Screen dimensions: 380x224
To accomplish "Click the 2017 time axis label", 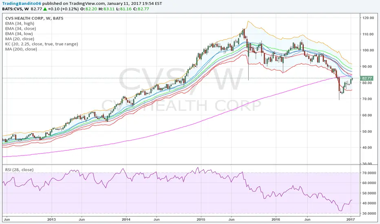I will tap(351, 220).
